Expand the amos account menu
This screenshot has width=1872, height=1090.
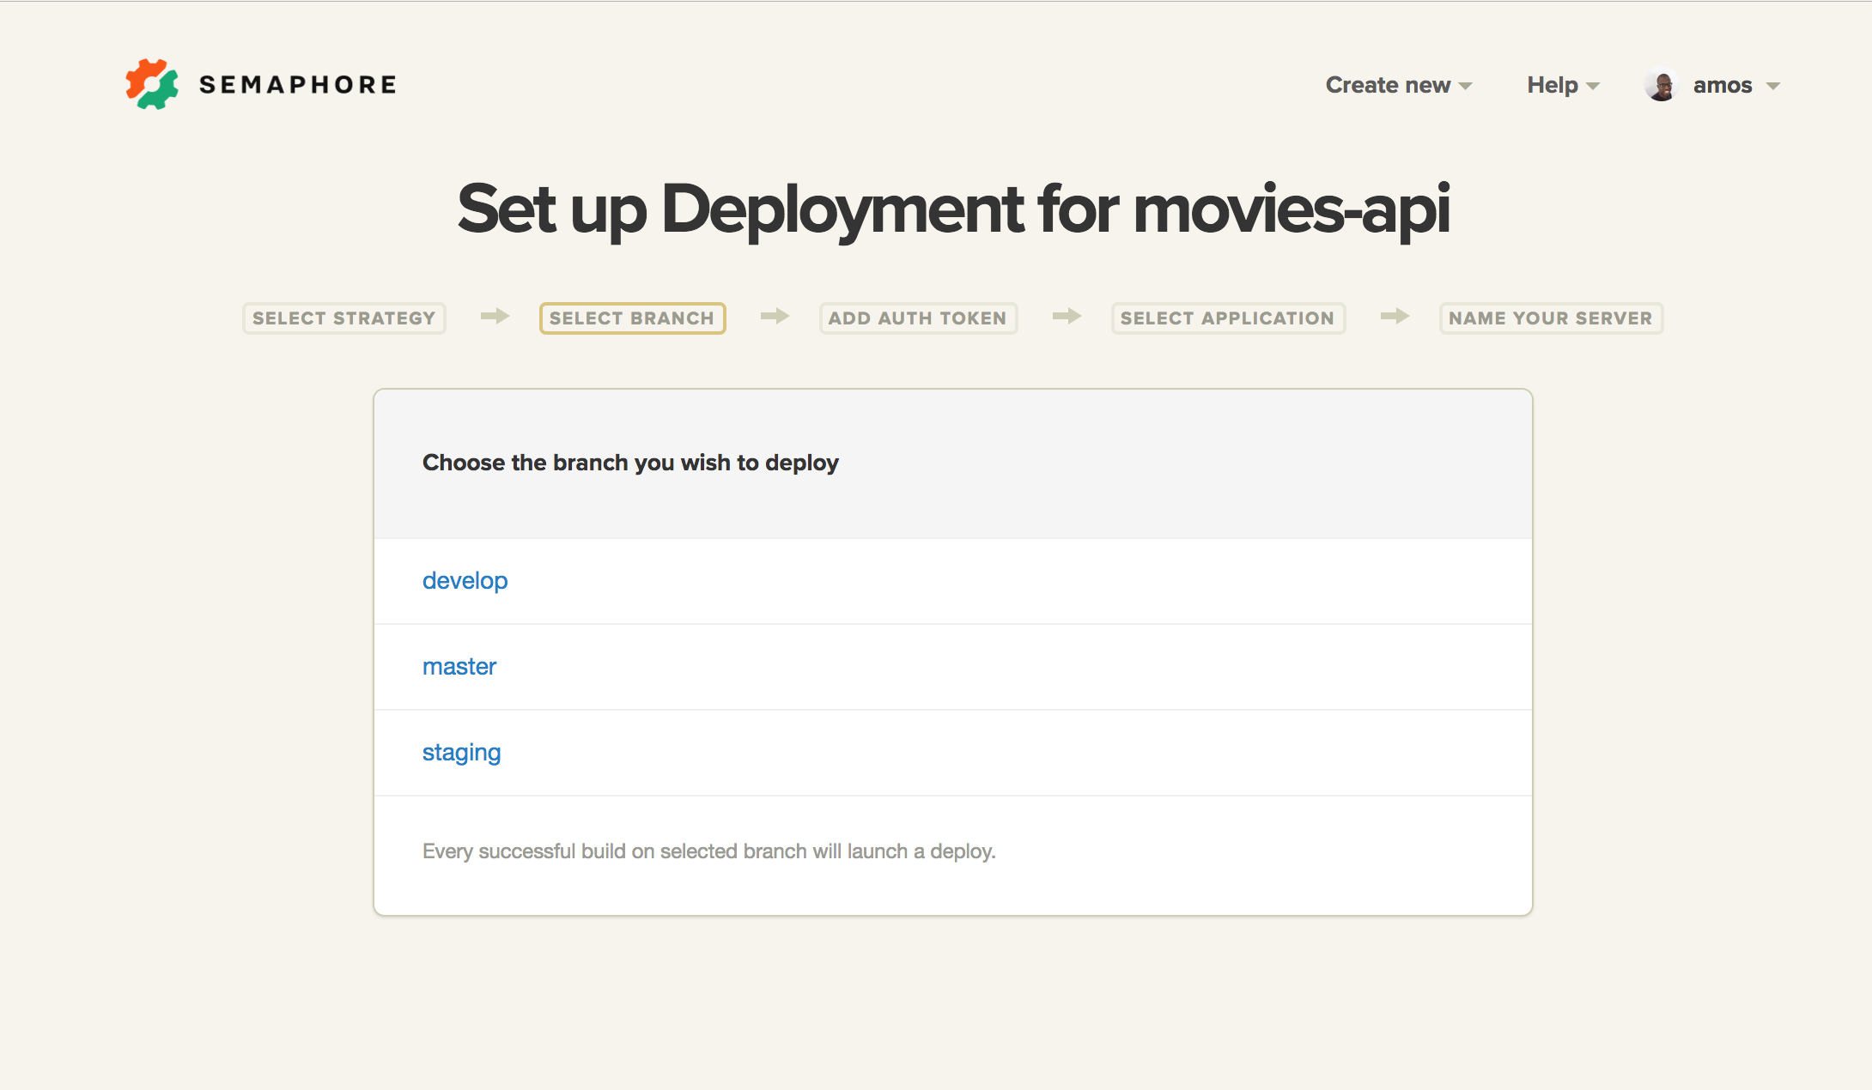[x=1735, y=85]
